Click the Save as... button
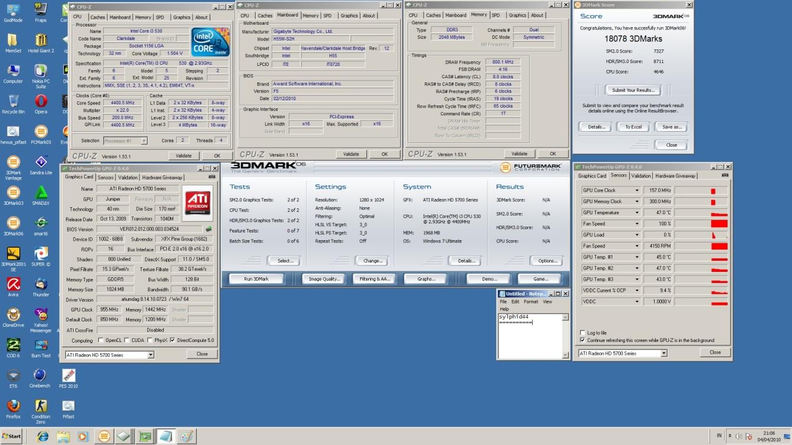 (672, 127)
